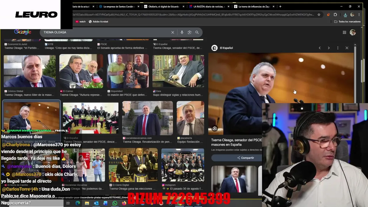The width and height of the screenshot is (368, 207).
Task: Open the Google account avatar
Action: [353, 32]
